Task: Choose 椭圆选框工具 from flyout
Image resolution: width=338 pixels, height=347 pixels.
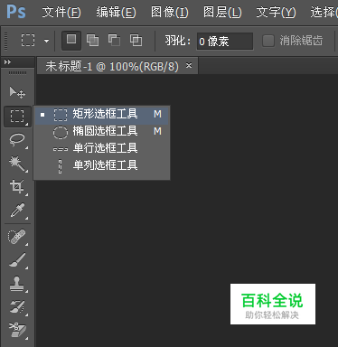Action: 102,131
